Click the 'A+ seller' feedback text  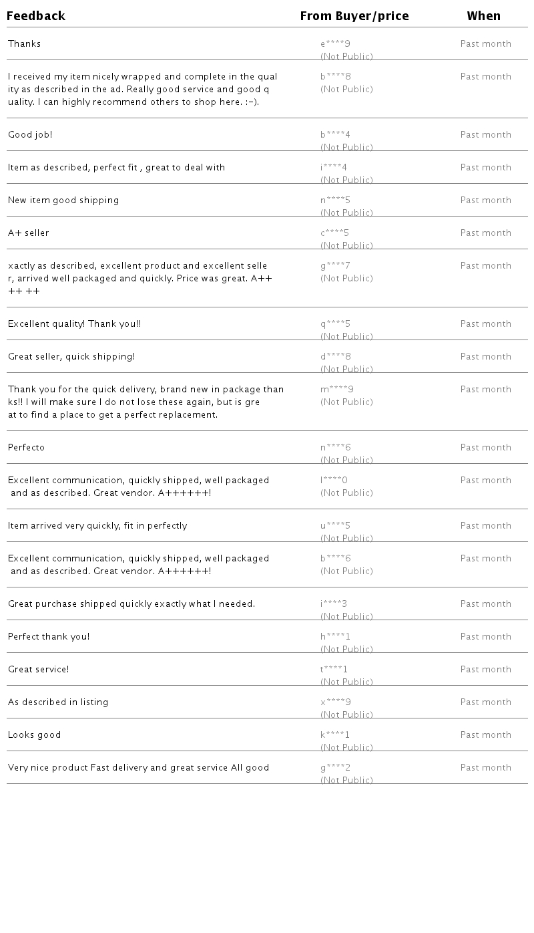[x=29, y=233]
